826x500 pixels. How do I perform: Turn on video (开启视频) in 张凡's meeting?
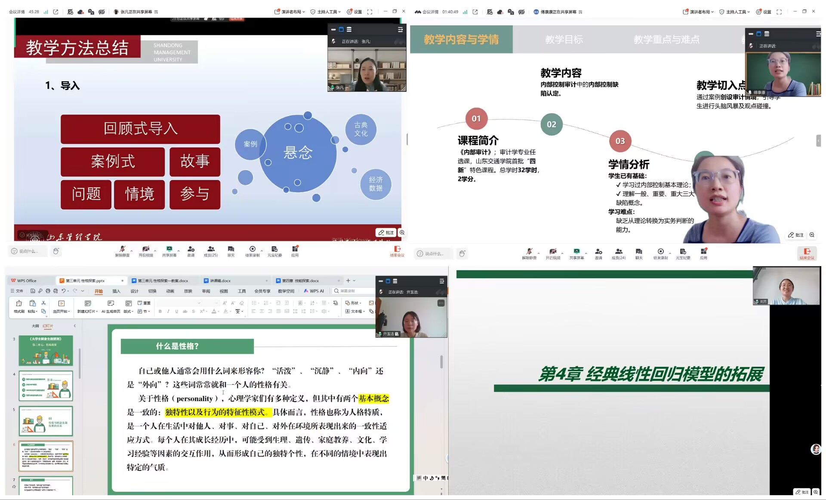146,251
